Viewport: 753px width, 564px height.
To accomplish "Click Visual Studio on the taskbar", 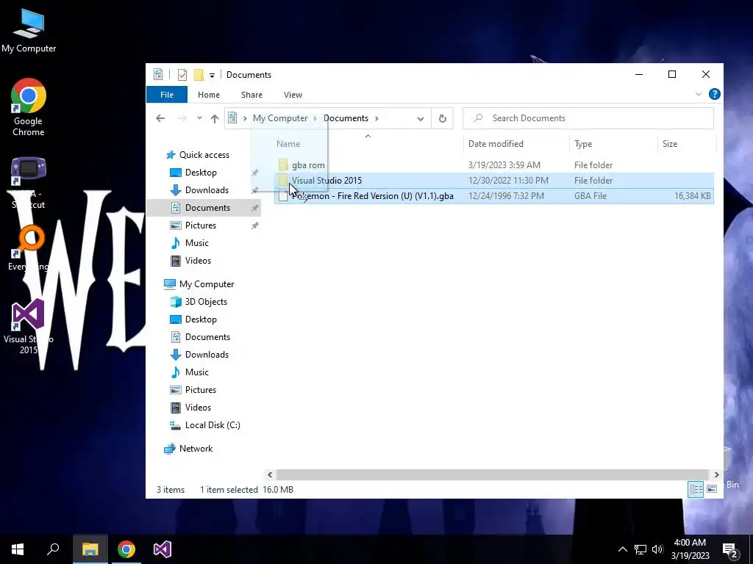I will tap(163, 549).
